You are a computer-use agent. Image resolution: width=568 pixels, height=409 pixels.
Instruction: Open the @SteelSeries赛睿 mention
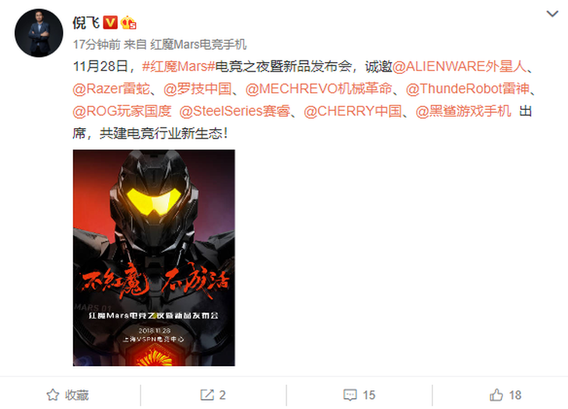235,111
